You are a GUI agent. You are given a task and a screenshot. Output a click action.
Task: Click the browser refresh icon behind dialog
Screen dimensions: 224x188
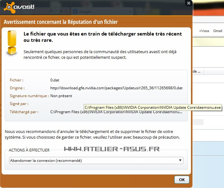click(66, 11)
